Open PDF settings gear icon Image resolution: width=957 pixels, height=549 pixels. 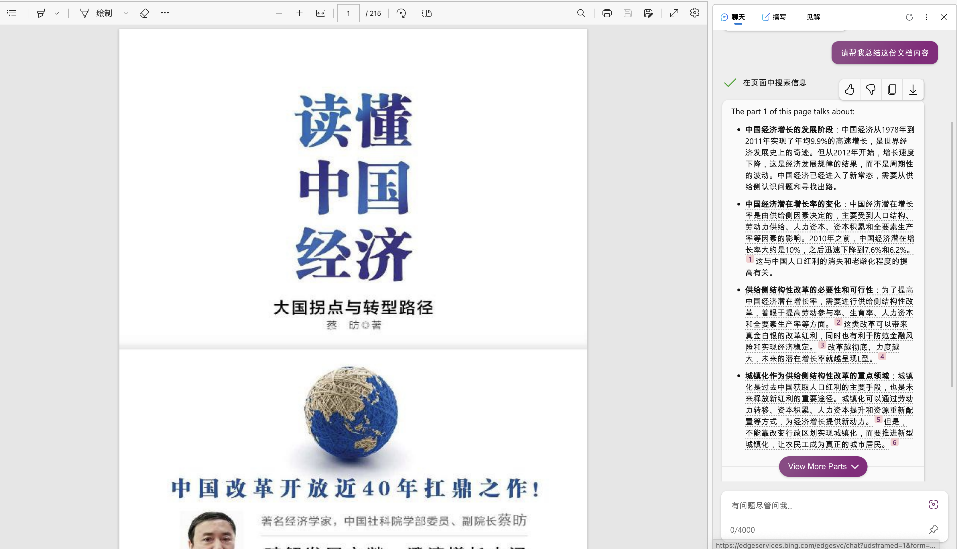click(694, 13)
